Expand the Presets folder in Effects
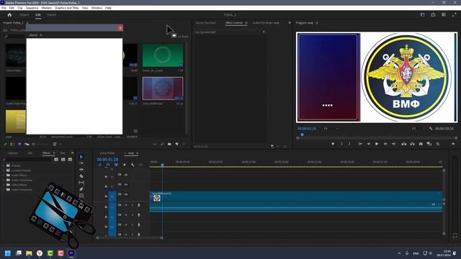461x259 pixels. pyautogui.click(x=4, y=165)
